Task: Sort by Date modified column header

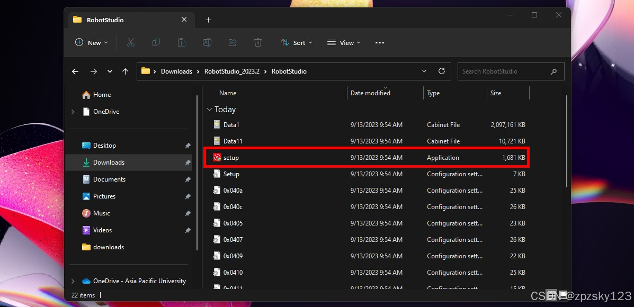Action: (x=370, y=93)
